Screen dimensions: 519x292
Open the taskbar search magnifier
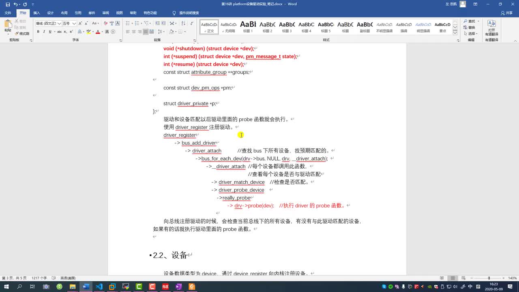tap(19, 287)
